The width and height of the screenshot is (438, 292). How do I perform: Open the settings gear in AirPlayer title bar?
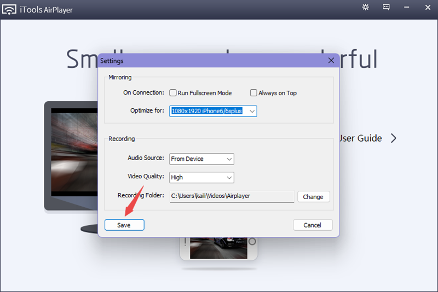coord(365,7)
